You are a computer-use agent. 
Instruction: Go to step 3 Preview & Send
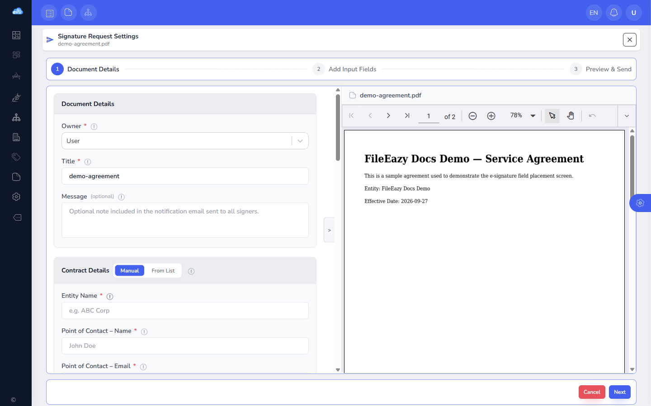pos(601,69)
